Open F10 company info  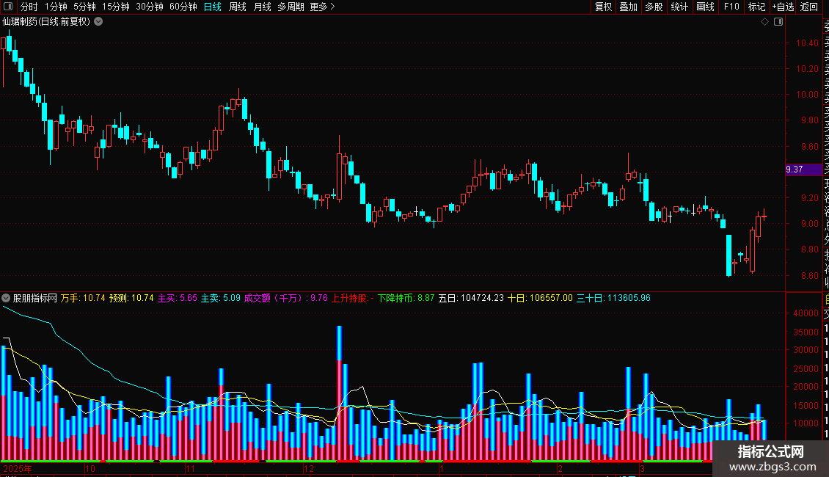tap(731, 7)
